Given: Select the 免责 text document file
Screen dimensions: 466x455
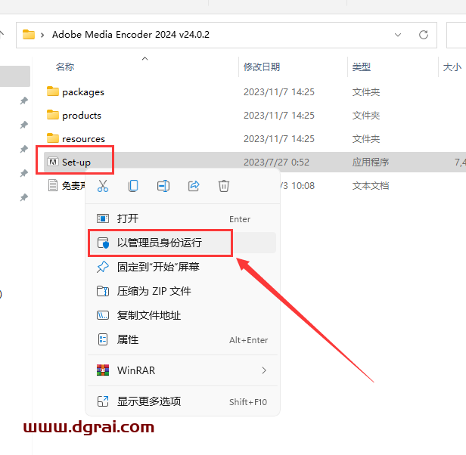Looking at the screenshot, I should pyautogui.click(x=73, y=186).
